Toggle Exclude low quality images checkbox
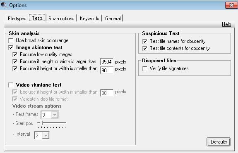238x153 pixels. [x=15, y=54]
